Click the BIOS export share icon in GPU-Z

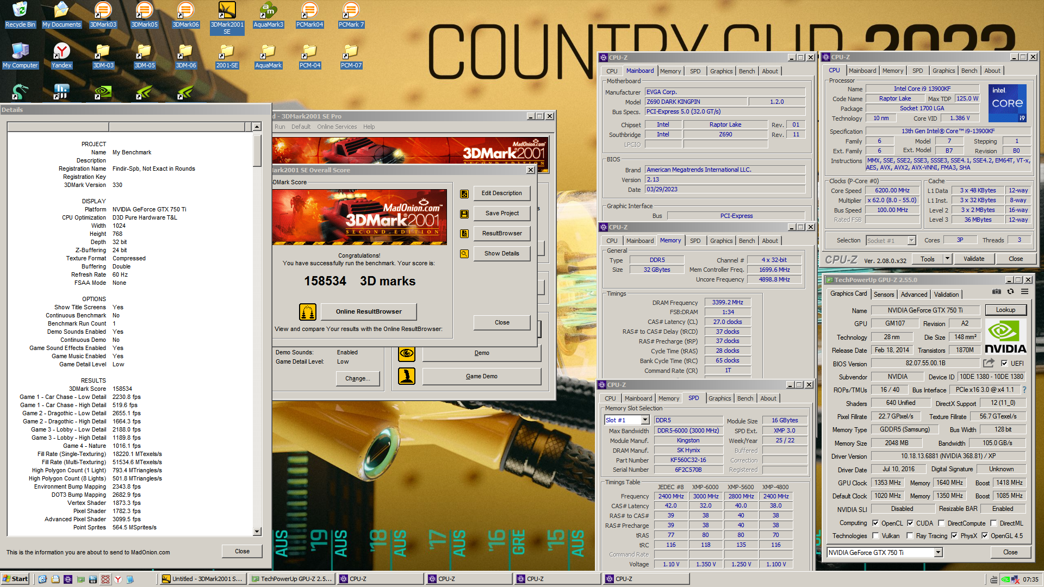tap(989, 363)
